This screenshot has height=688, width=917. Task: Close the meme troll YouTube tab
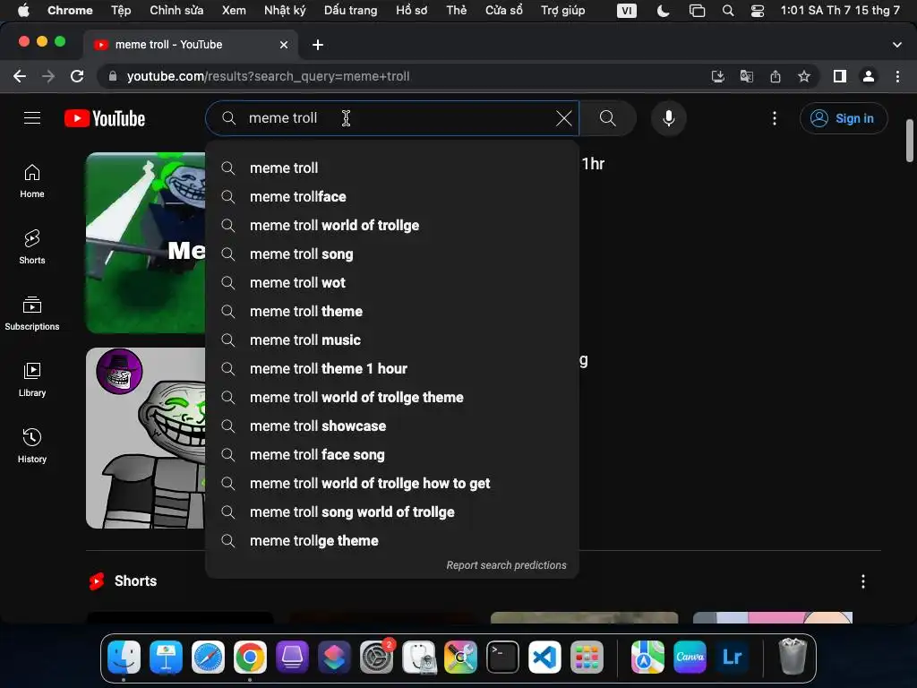click(284, 45)
